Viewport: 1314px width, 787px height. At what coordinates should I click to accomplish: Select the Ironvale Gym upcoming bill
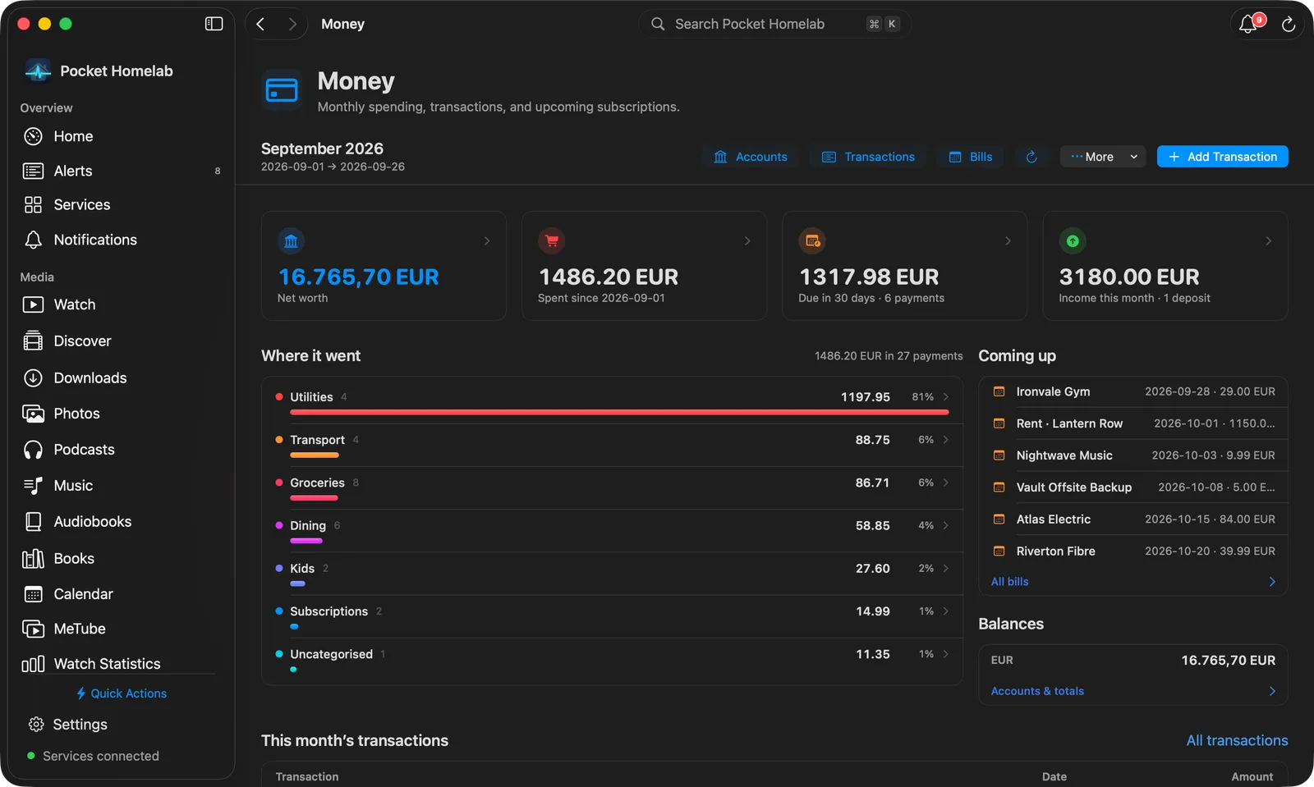[x=1133, y=391]
